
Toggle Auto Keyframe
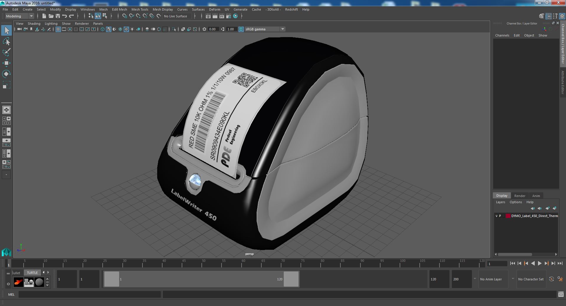click(x=552, y=279)
